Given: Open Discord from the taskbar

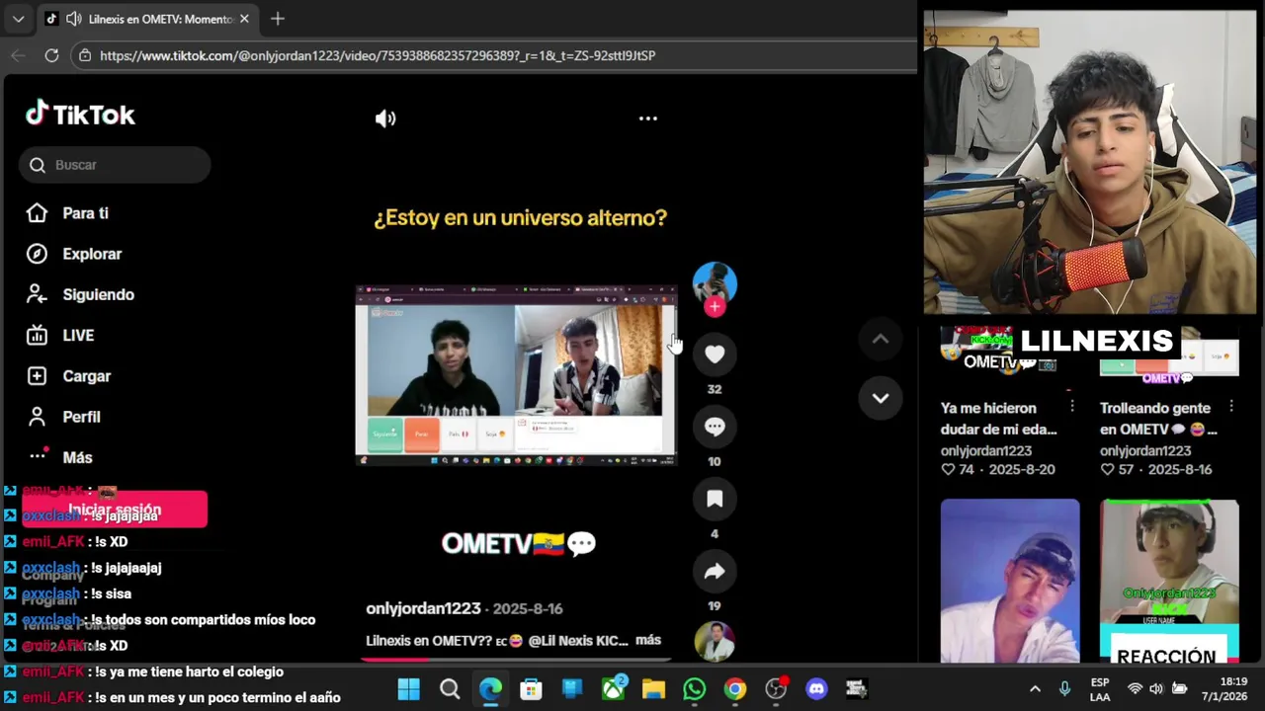Looking at the screenshot, I should (x=816, y=689).
